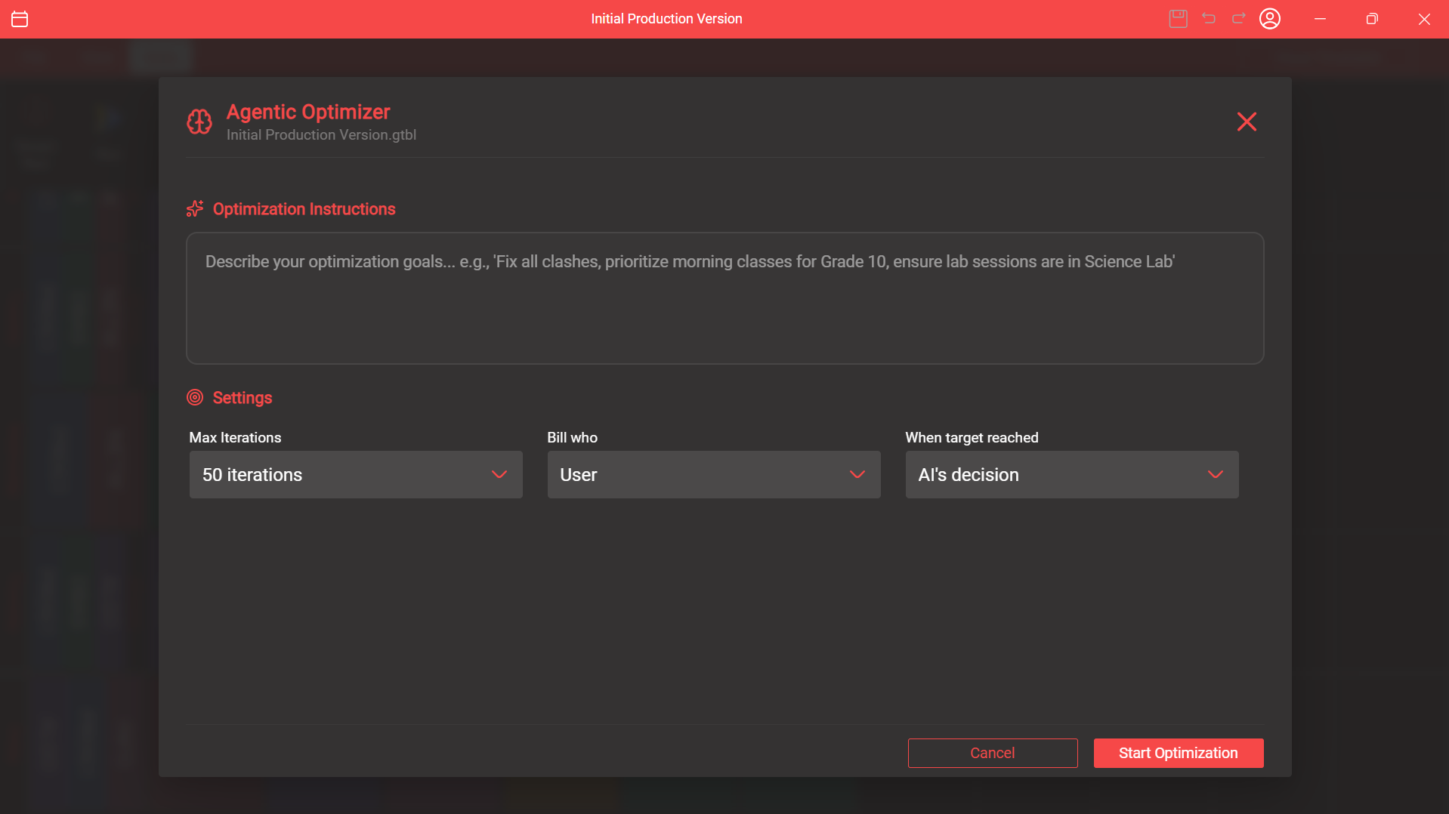Close the main application window

tap(1424, 19)
